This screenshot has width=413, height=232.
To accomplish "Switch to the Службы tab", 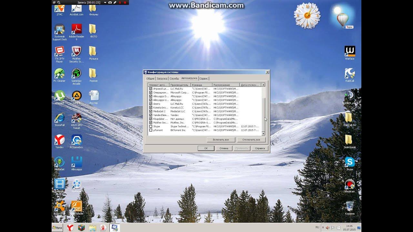I will coord(174,78).
